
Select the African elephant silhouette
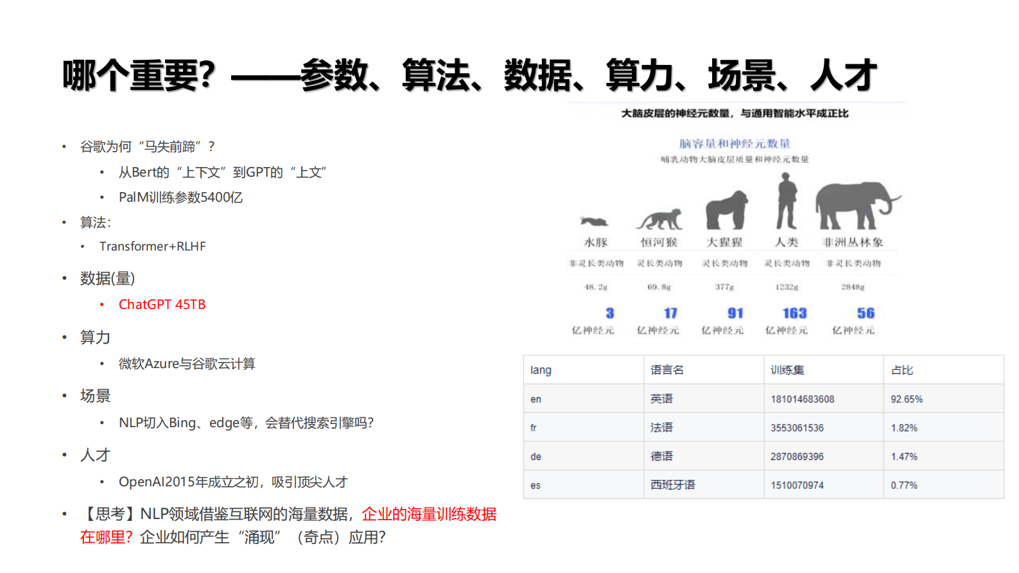[858, 206]
